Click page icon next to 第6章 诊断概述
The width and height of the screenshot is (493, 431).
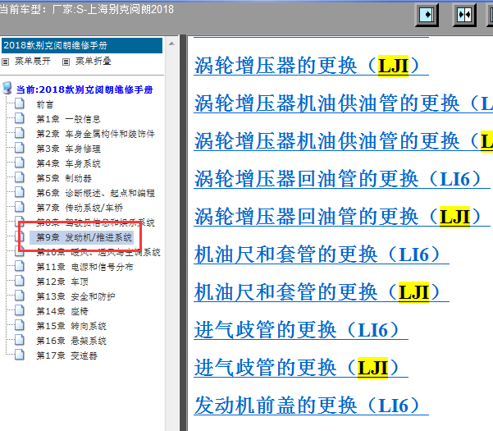(x=20, y=192)
